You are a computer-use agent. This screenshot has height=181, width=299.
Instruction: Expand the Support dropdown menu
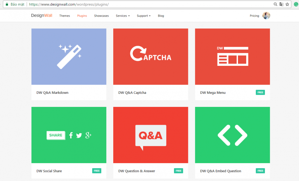[x=143, y=16]
